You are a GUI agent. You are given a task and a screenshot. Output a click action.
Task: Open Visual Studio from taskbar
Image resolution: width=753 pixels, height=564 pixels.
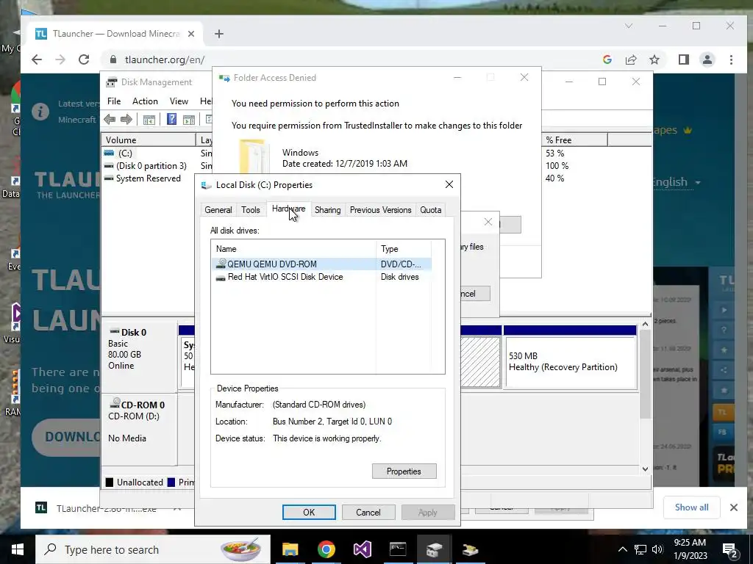point(362,549)
